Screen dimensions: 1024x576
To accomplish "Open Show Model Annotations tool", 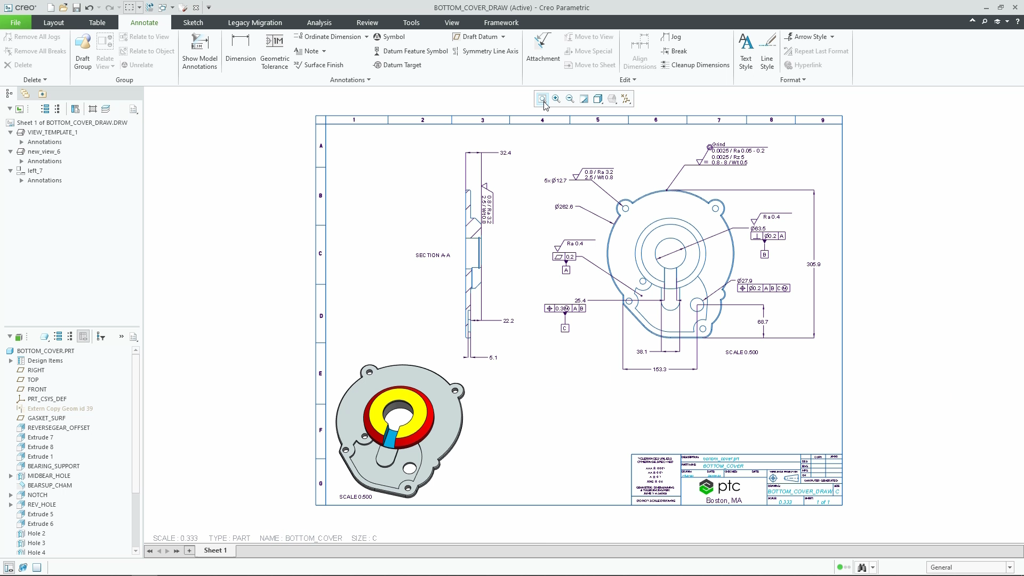I will (199, 51).
